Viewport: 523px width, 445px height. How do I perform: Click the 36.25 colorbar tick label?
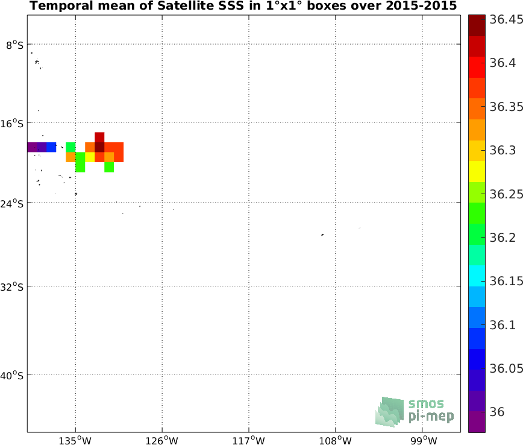point(506,194)
